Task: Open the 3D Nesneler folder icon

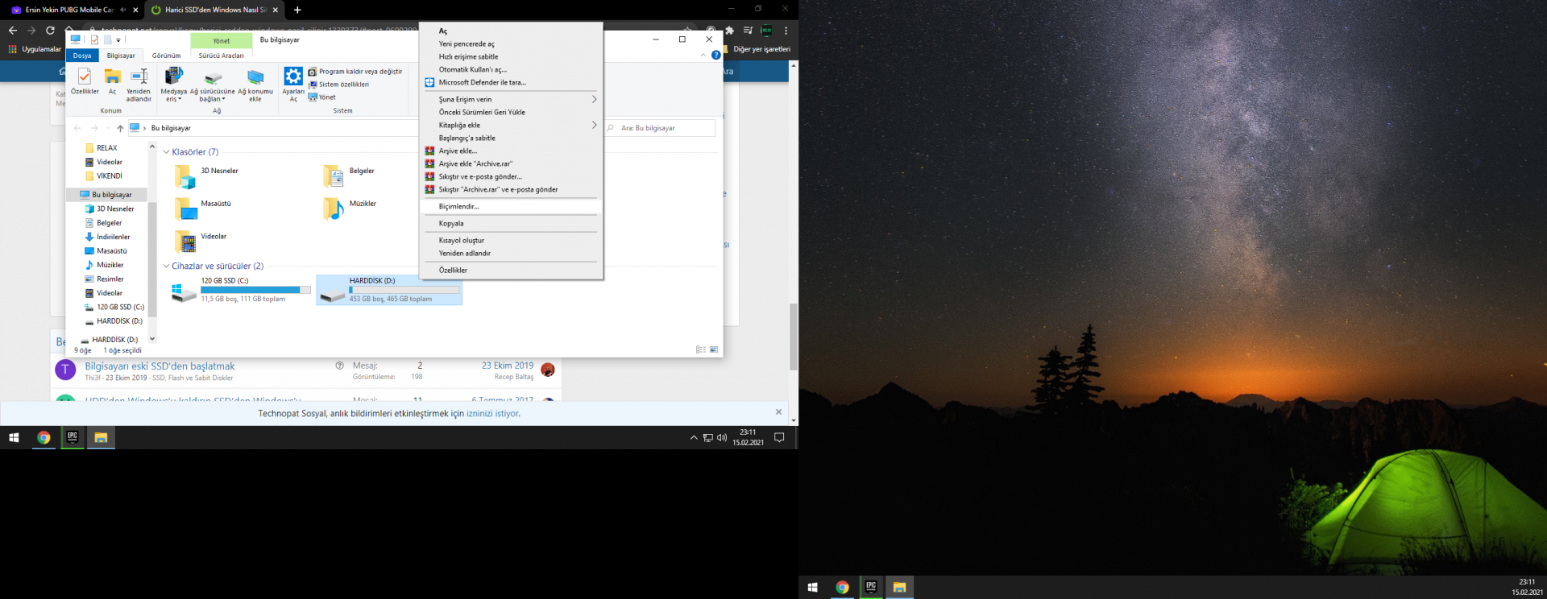Action: [185, 176]
